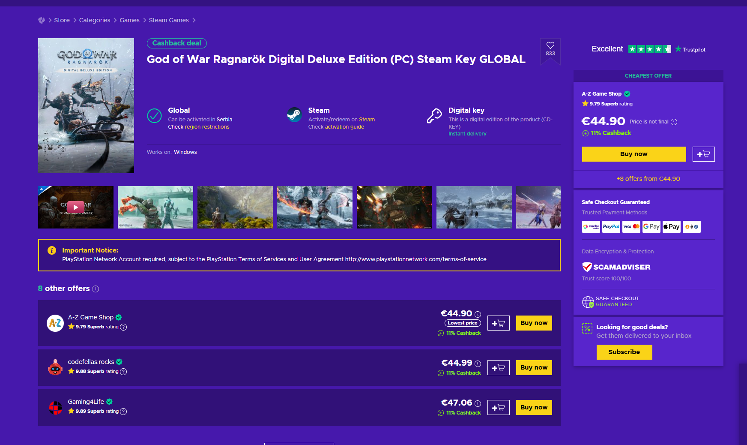
Task: Click the Gaming4Life seller logo
Action: (55, 408)
